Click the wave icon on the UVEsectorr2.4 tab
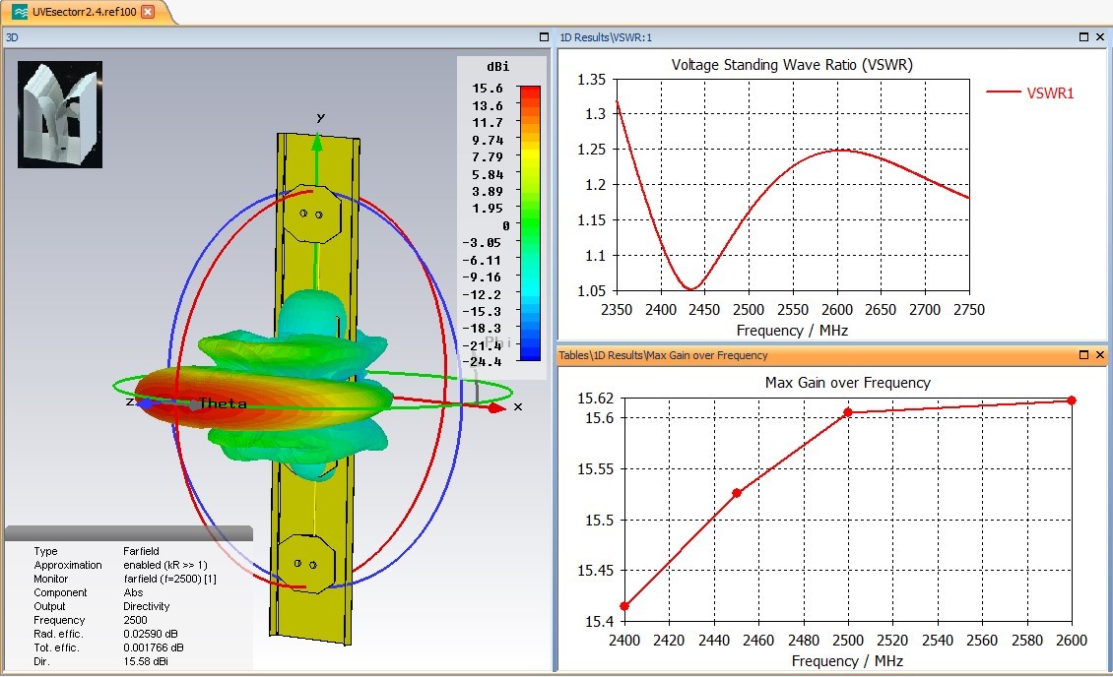Viewport: 1113px width, 677px height. (x=20, y=12)
